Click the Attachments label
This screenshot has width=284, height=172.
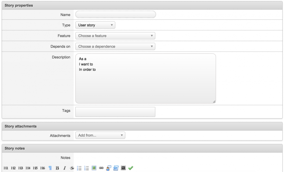pos(60,136)
